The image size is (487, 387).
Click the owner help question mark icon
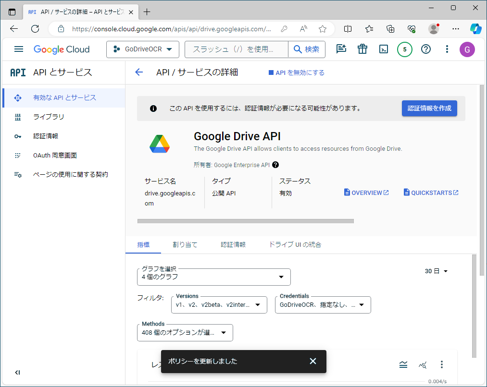tap(275, 165)
